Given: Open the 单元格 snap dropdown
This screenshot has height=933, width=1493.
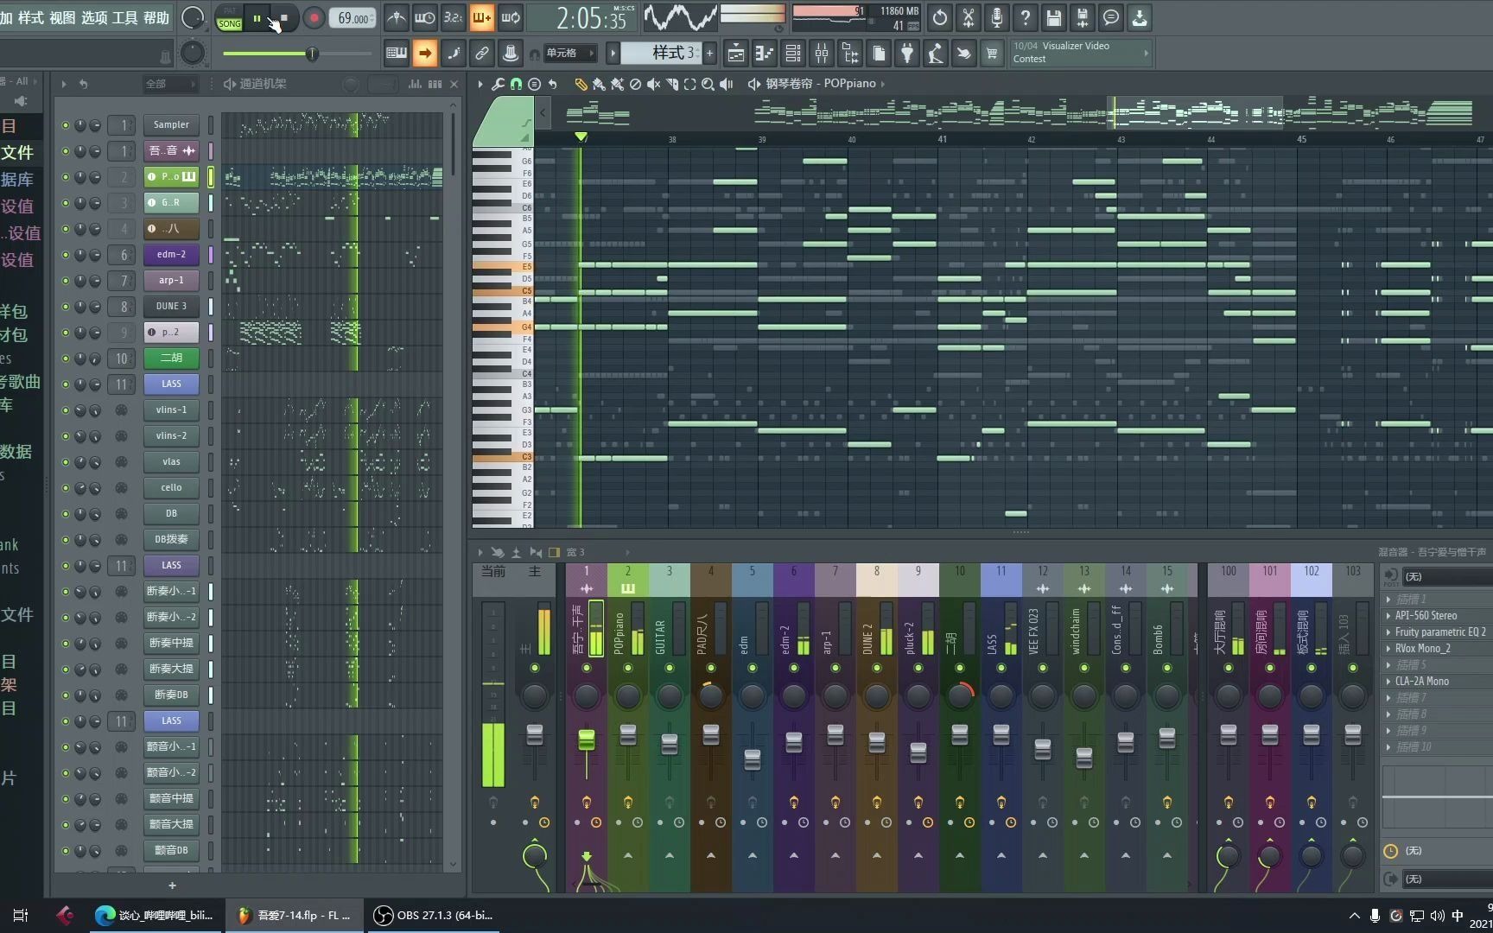Looking at the screenshot, I should [x=569, y=54].
